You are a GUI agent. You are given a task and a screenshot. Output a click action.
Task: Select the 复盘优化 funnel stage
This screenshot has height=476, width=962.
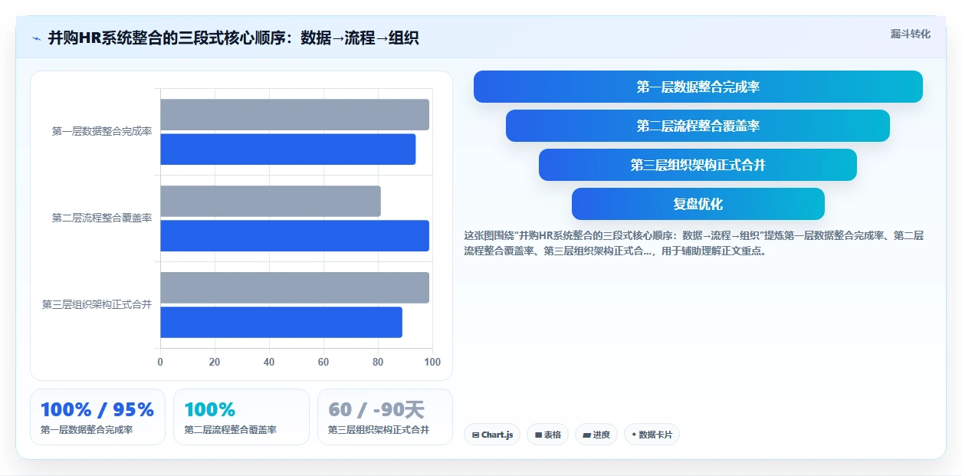pyautogui.click(x=698, y=204)
